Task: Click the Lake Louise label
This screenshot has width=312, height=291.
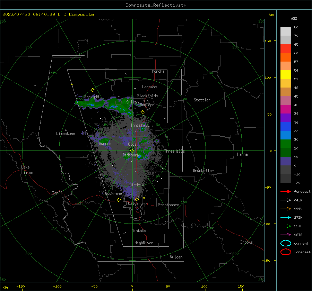Action: pos(27,170)
